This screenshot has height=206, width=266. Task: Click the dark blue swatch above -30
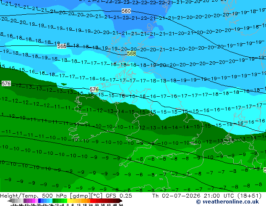pos(39,201)
